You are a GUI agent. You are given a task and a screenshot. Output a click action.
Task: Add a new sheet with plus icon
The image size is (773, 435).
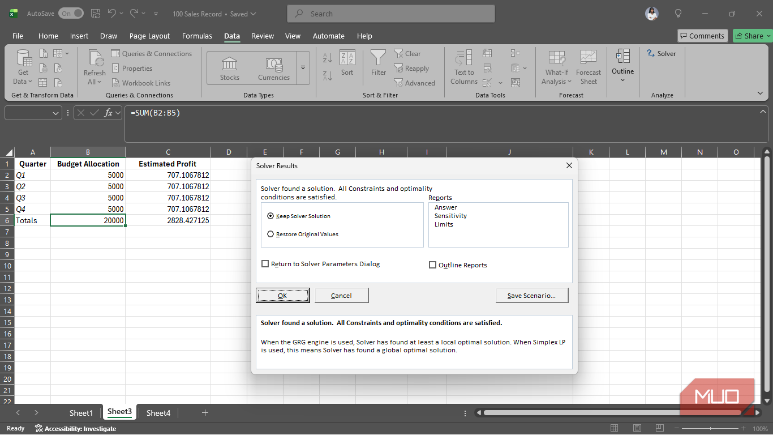click(205, 413)
